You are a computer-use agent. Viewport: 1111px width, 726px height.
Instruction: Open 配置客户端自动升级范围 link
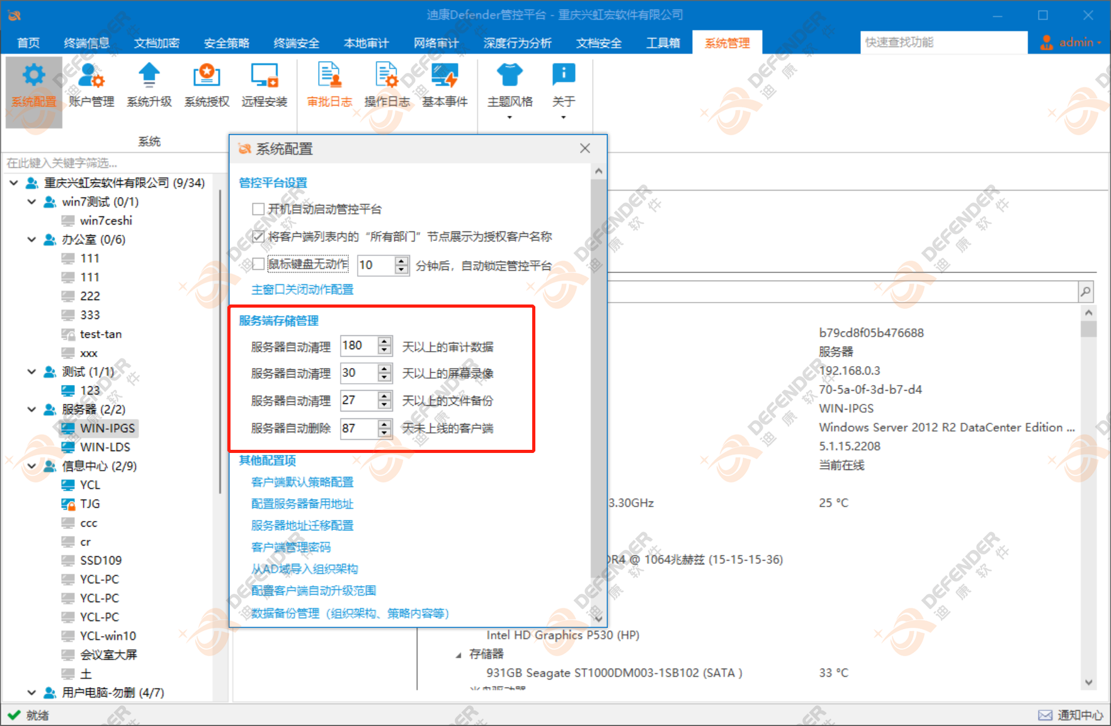pyautogui.click(x=314, y=591)
